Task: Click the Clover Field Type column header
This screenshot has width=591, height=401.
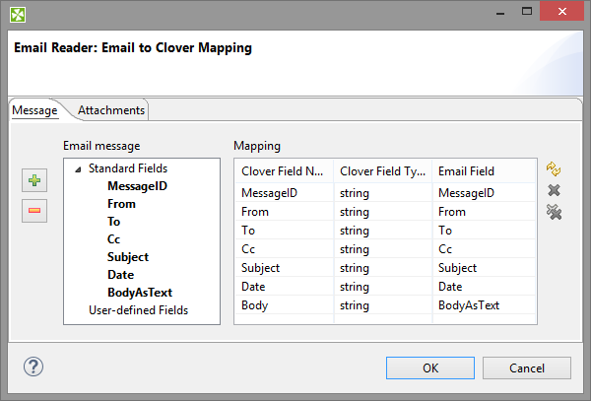Action: click(x=382, y=171)
